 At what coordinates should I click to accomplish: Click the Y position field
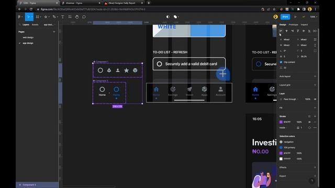[x=304, y=40]
